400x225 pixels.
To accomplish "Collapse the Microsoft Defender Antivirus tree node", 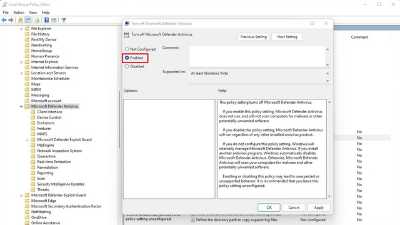I will coord(21,106).
